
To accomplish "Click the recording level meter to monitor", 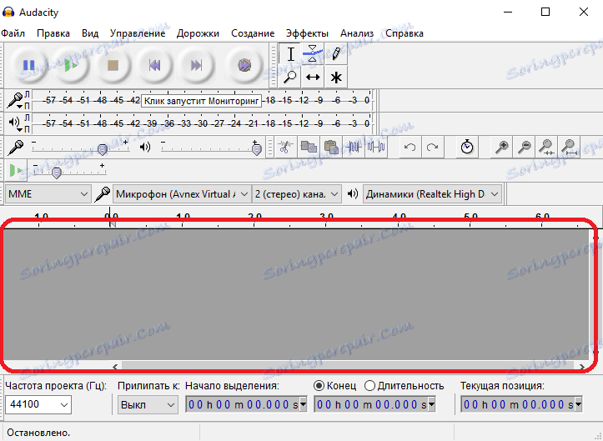I will (202, 100).
